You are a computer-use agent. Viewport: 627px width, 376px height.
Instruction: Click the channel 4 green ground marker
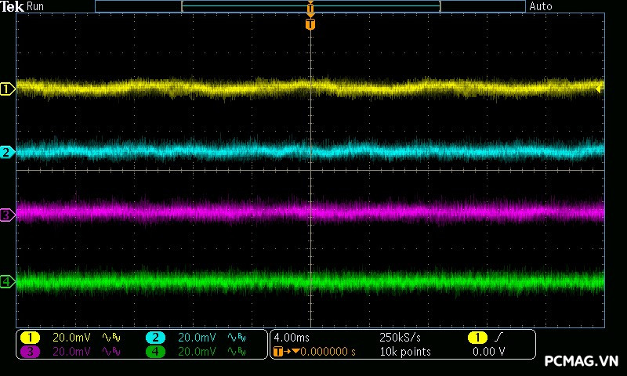click(7, 281)
